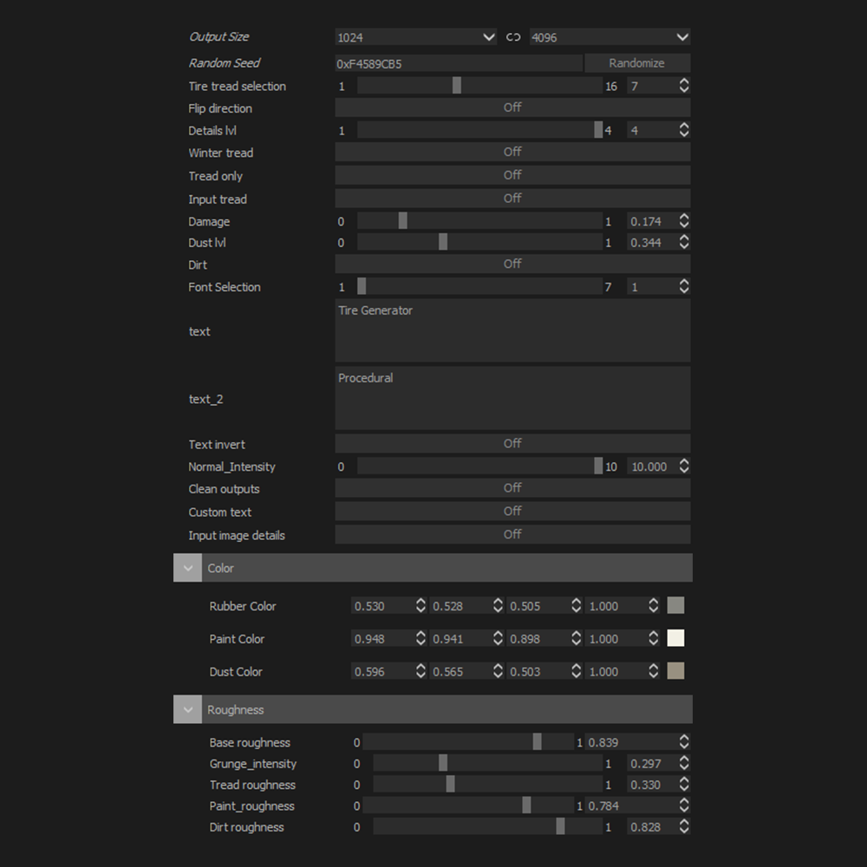Screen dimensions: 867x867
Task: Click the Damage slider
Action: pyautogui.click(x=479, y=220)
